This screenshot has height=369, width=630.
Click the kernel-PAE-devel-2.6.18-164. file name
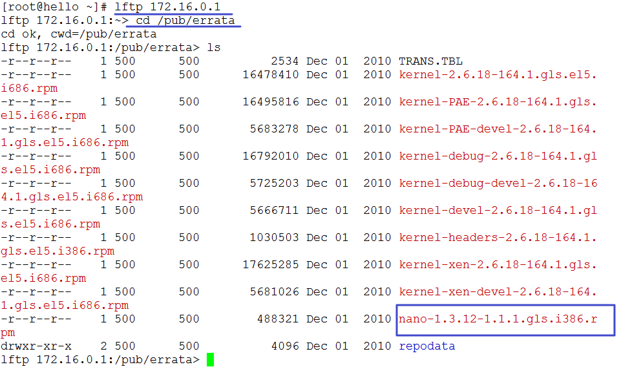(x=498, y=129)
